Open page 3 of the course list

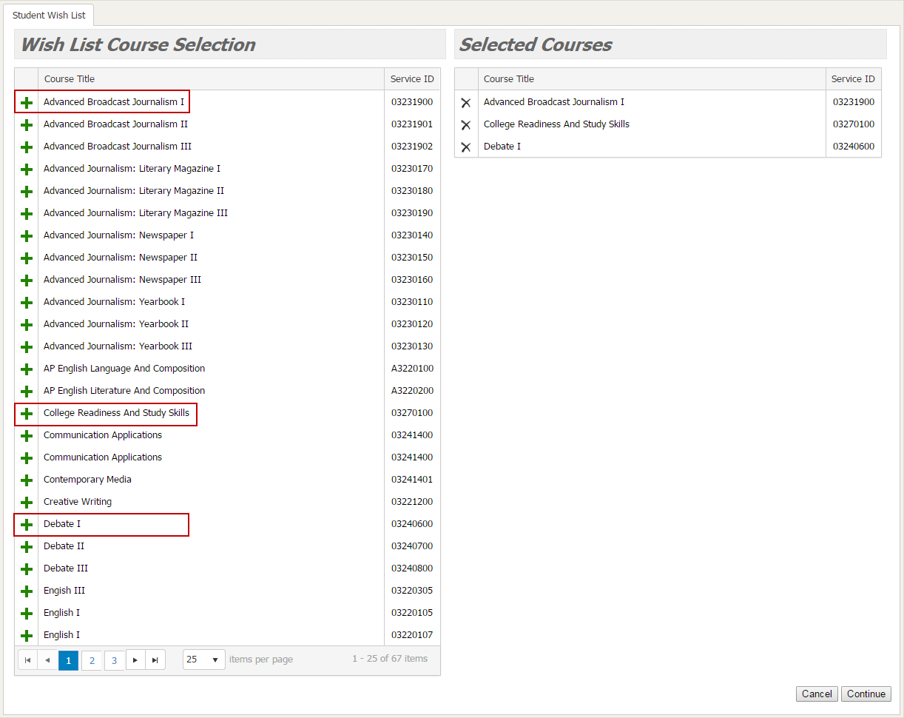(x=114, y=660)
